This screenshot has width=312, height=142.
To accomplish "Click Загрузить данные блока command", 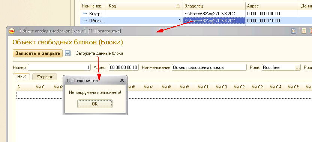I will [99, 53].
